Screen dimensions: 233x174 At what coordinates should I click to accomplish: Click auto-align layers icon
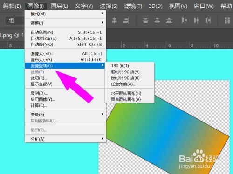click(x=227, y=20)
